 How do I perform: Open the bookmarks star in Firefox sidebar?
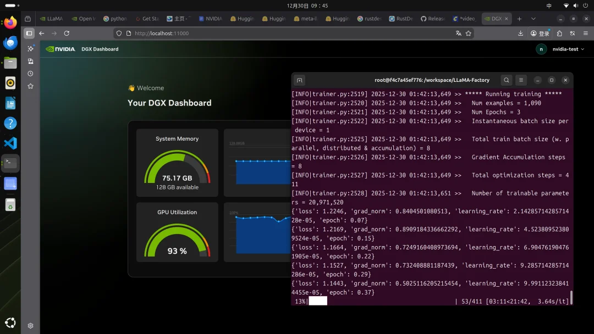(x=30, y=86)
